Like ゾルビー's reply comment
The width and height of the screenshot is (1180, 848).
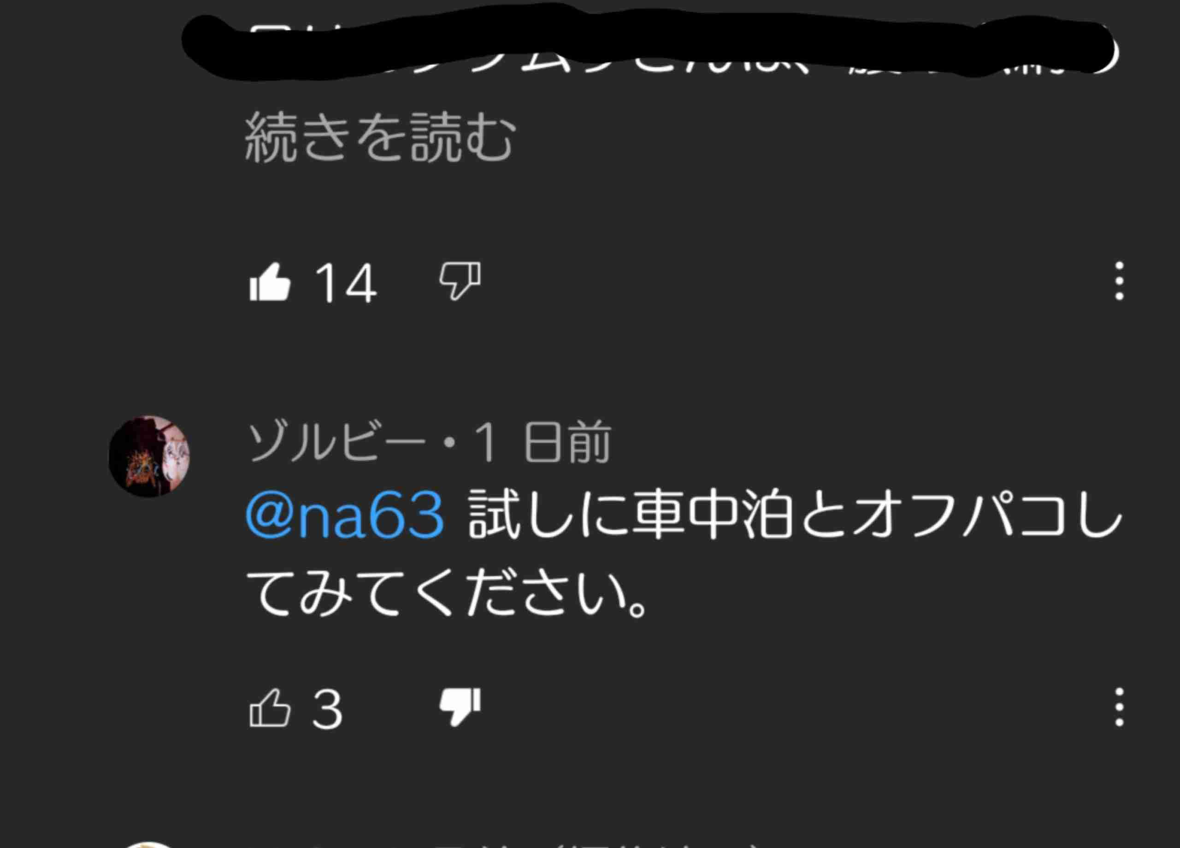click(270, 707)
